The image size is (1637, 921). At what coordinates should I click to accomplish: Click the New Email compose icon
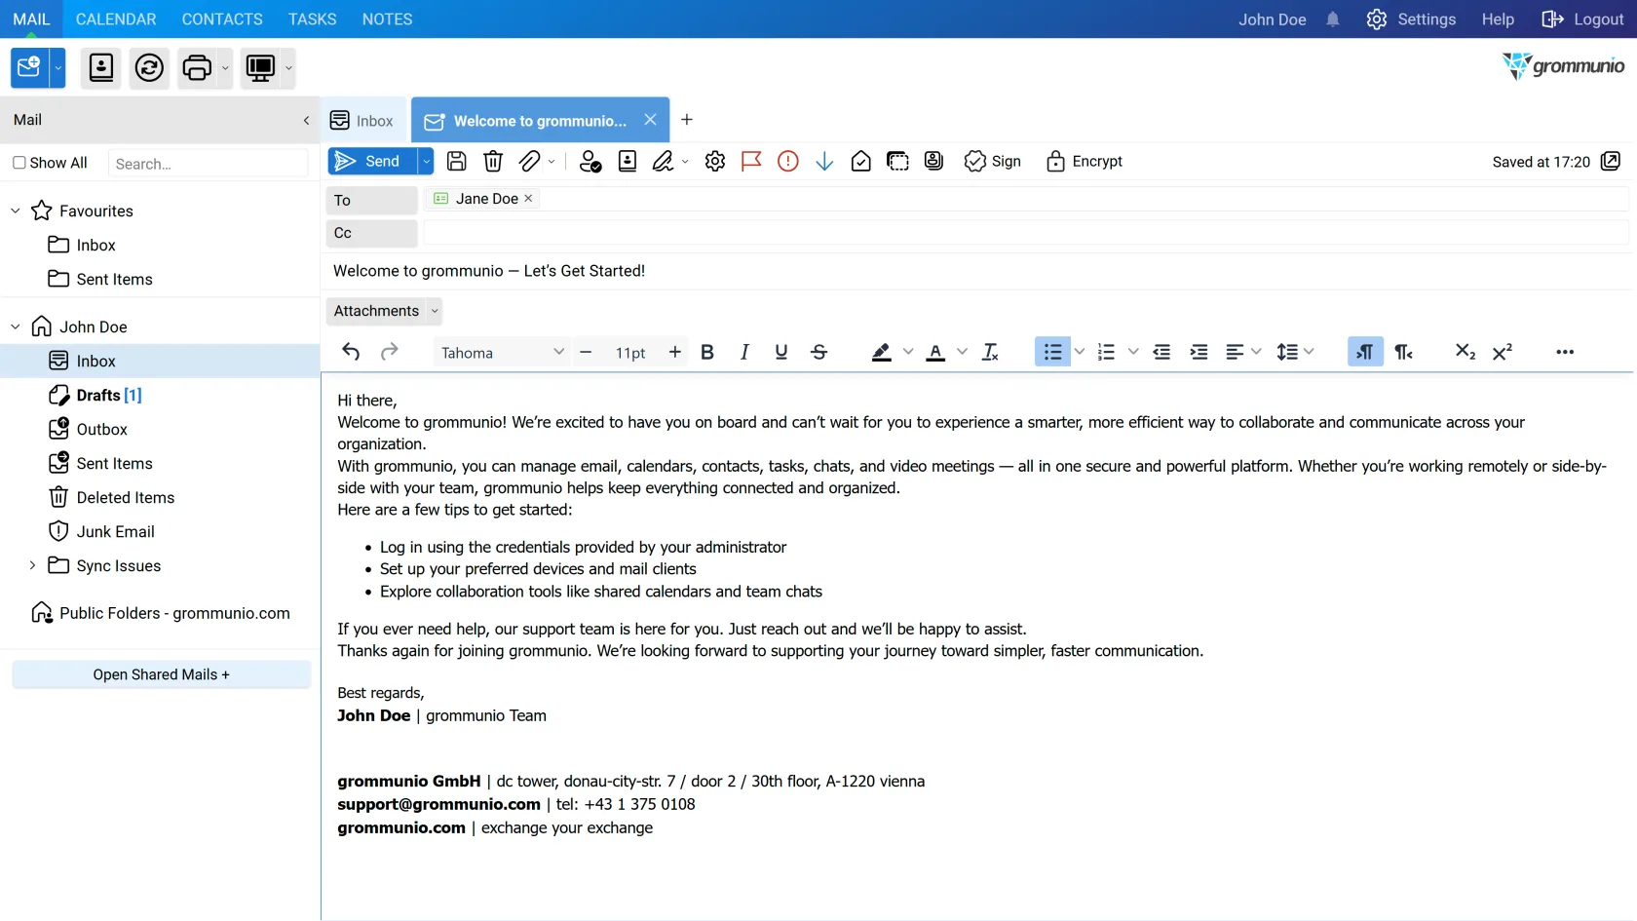tap(29, 67)
